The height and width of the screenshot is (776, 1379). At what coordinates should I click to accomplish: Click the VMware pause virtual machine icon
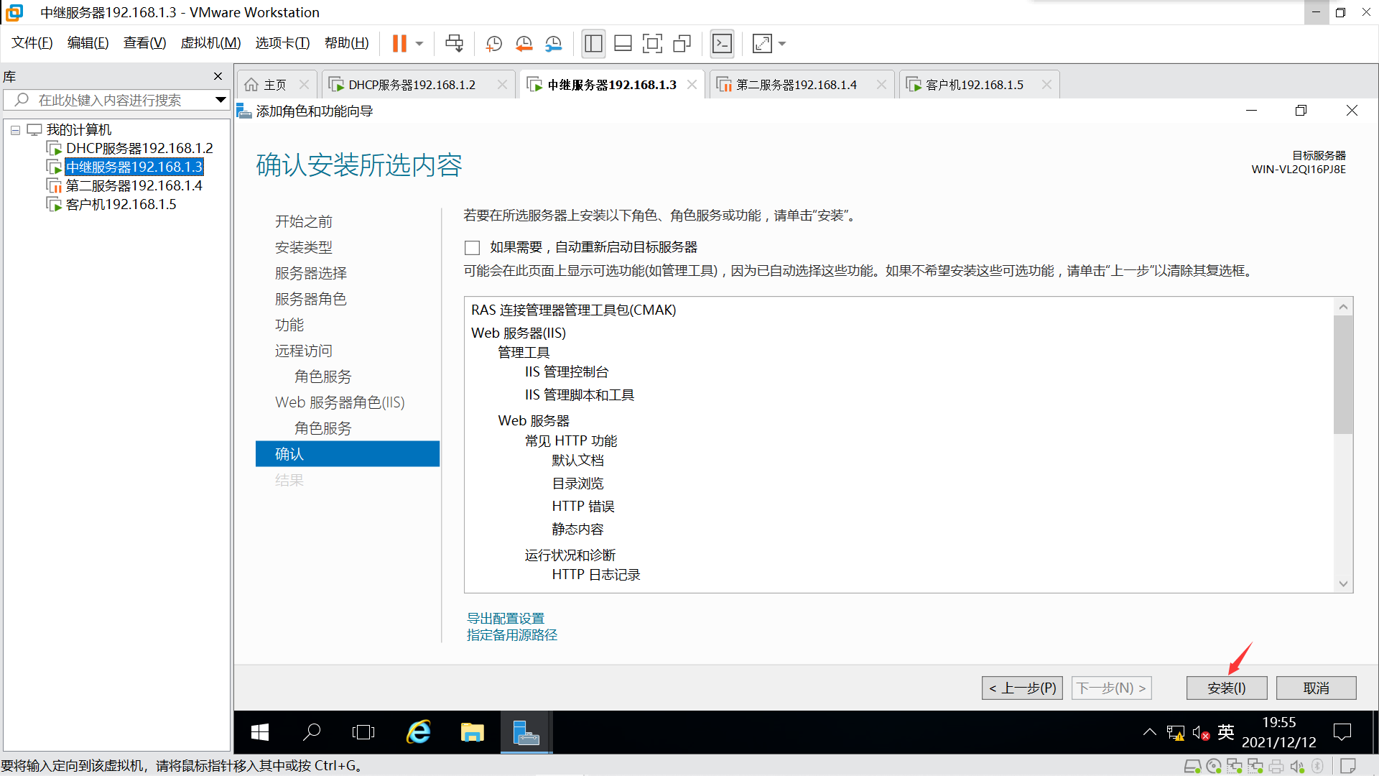(x=399, y=44)
